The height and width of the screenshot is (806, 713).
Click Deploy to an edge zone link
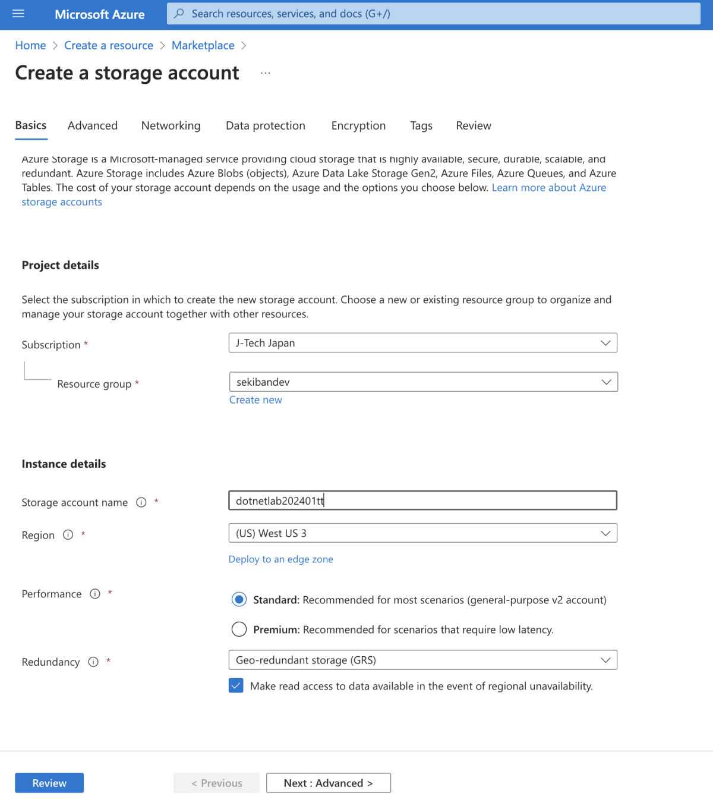[x=281, y=559]
